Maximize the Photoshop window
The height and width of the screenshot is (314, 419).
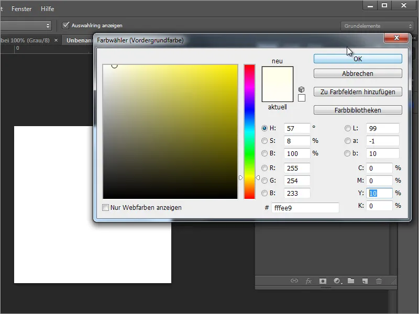tap(384, 6)
